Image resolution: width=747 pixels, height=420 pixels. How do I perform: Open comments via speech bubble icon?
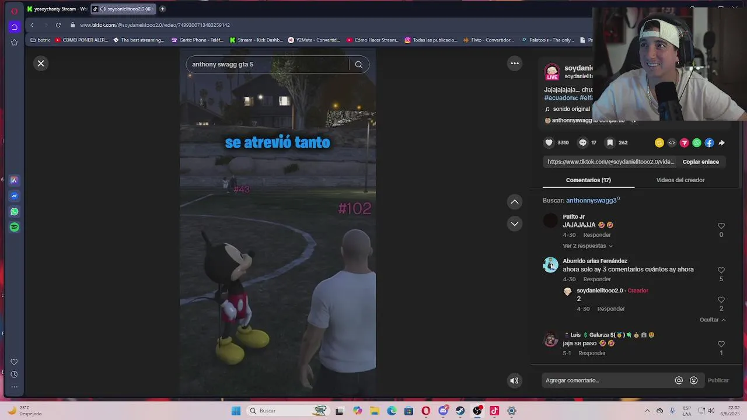(x=582, y=142)
